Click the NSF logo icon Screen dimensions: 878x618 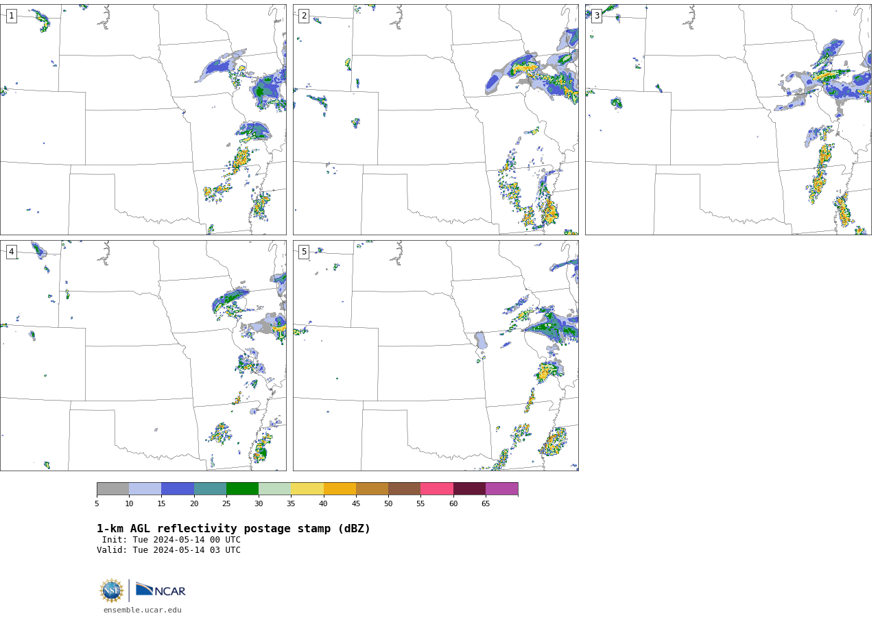tap(111, 591)
